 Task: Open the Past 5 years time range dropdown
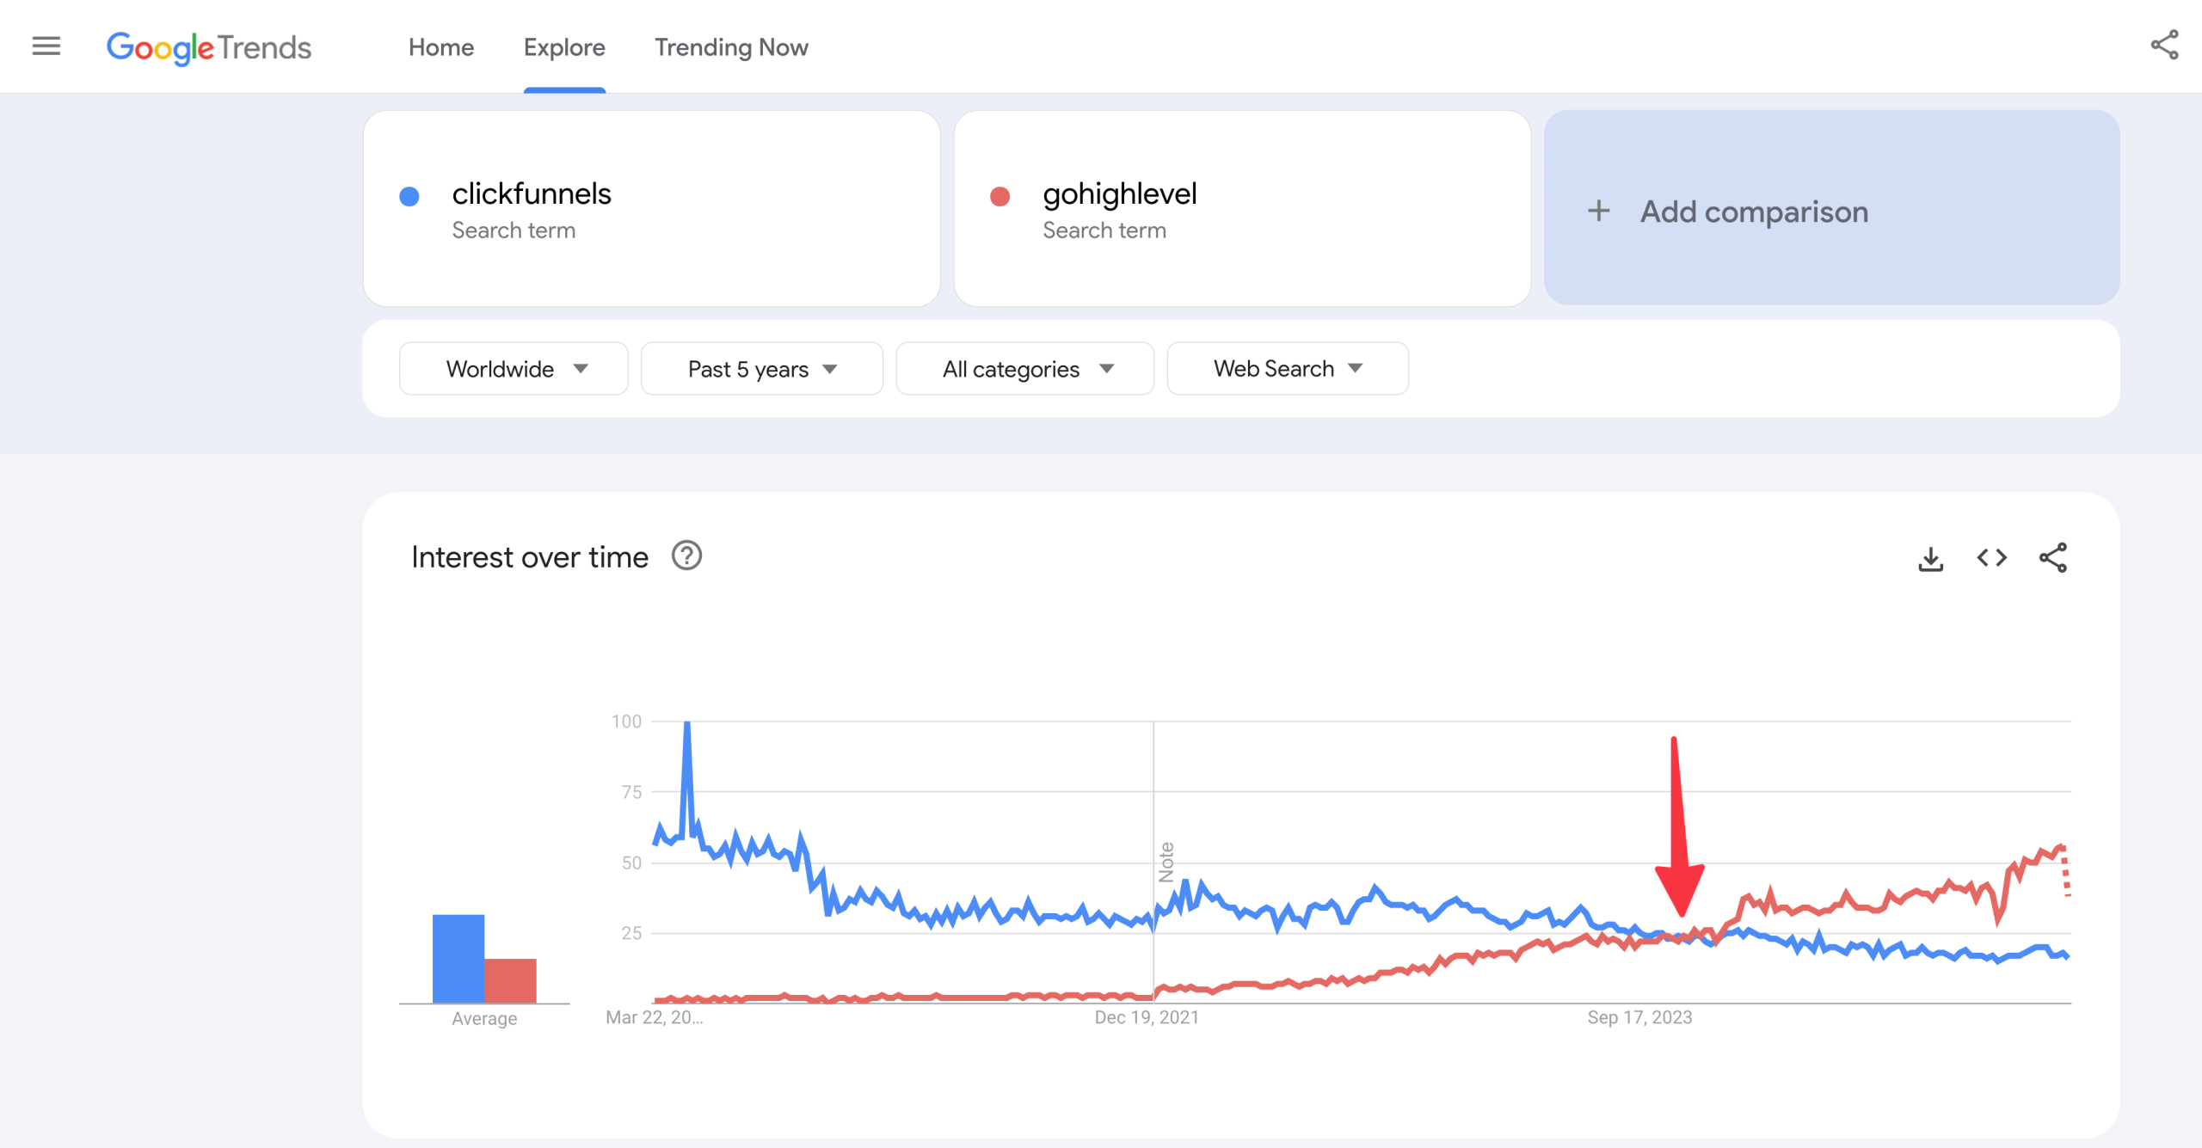[761, 368]
